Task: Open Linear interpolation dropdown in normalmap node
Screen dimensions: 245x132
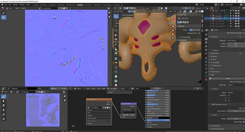Action: [99, 110]
